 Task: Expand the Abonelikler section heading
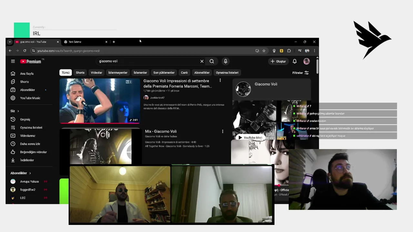21,173
